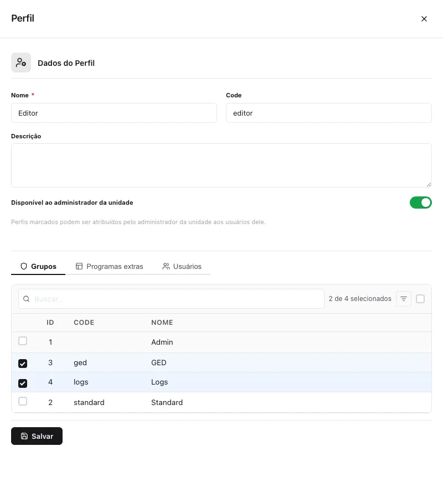The width and height of the screenshot is (443, 498).
Task: Open the Usuários tab
Action: pyautogui.click(x=182, y=267)
